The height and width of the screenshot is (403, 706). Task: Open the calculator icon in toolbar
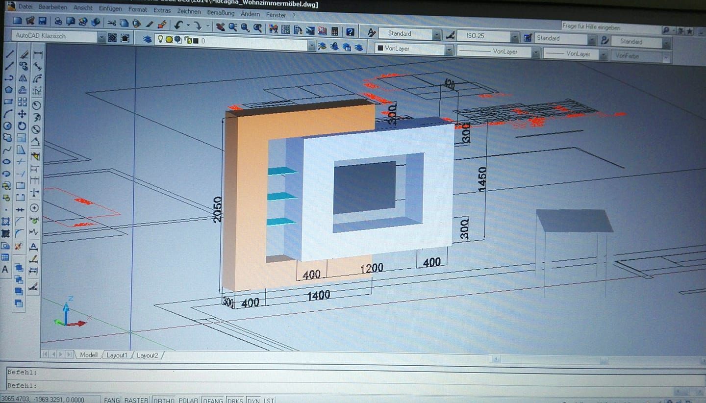(334, 31)
